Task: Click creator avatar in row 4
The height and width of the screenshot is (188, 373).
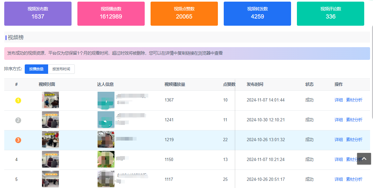Action: 106,159
